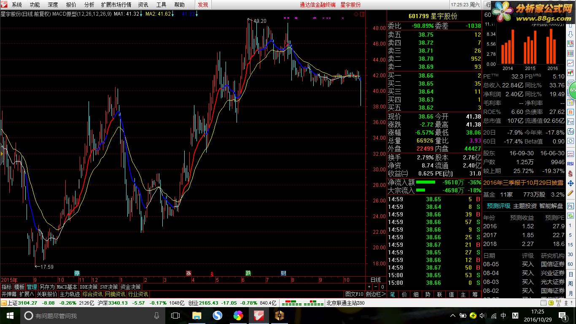
Task: Select 主题投资 tab
Action: point(525,206)
